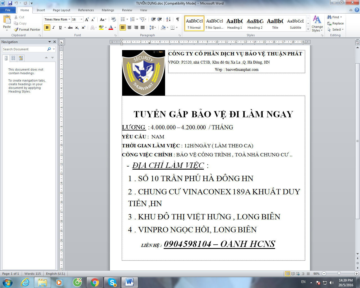
Task: Toggle left text alignment
Action: click(123, 28)
